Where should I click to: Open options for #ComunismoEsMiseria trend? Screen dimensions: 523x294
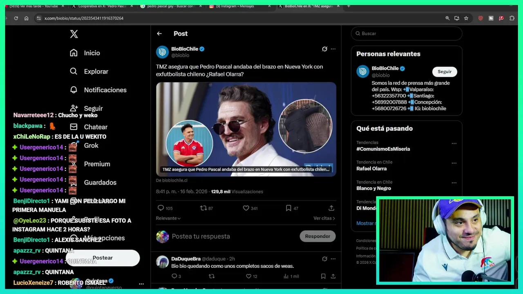coord(454,144)
